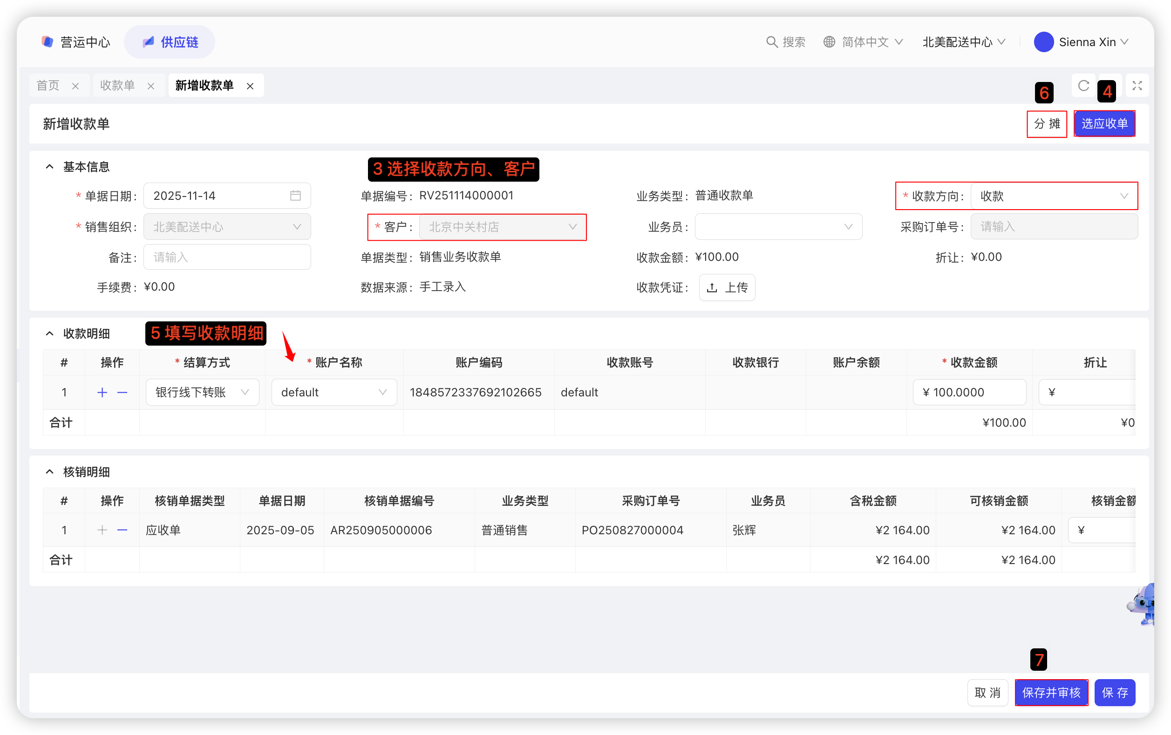This screenshot has height=735, width=1171.
Task: Collapse the 核销明细 section
Action: pyautogui.click(x=49, y=471)
